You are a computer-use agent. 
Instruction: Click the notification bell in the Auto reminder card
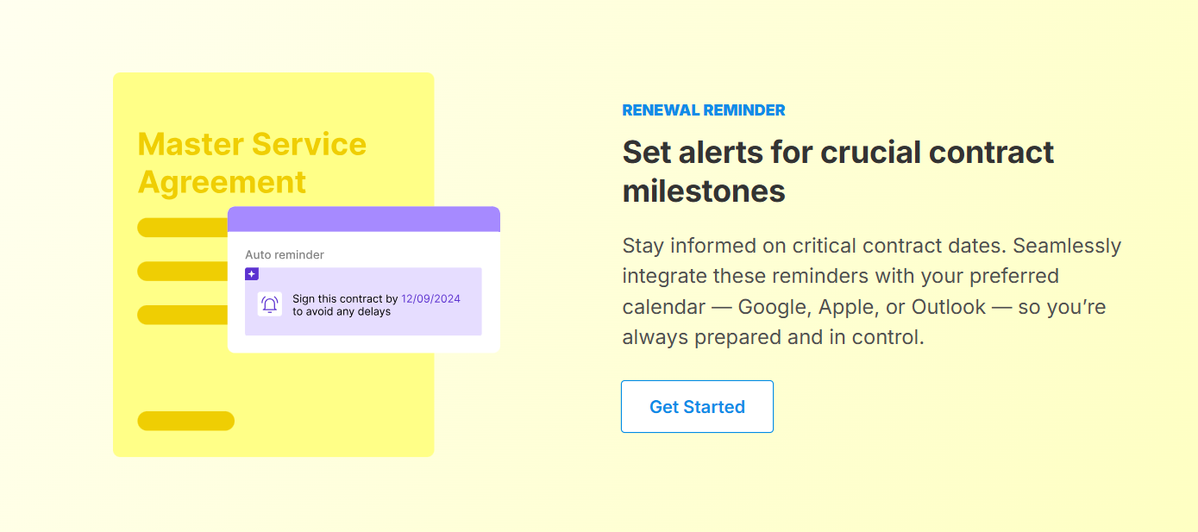pyautogui.click(x=270, y=302)
